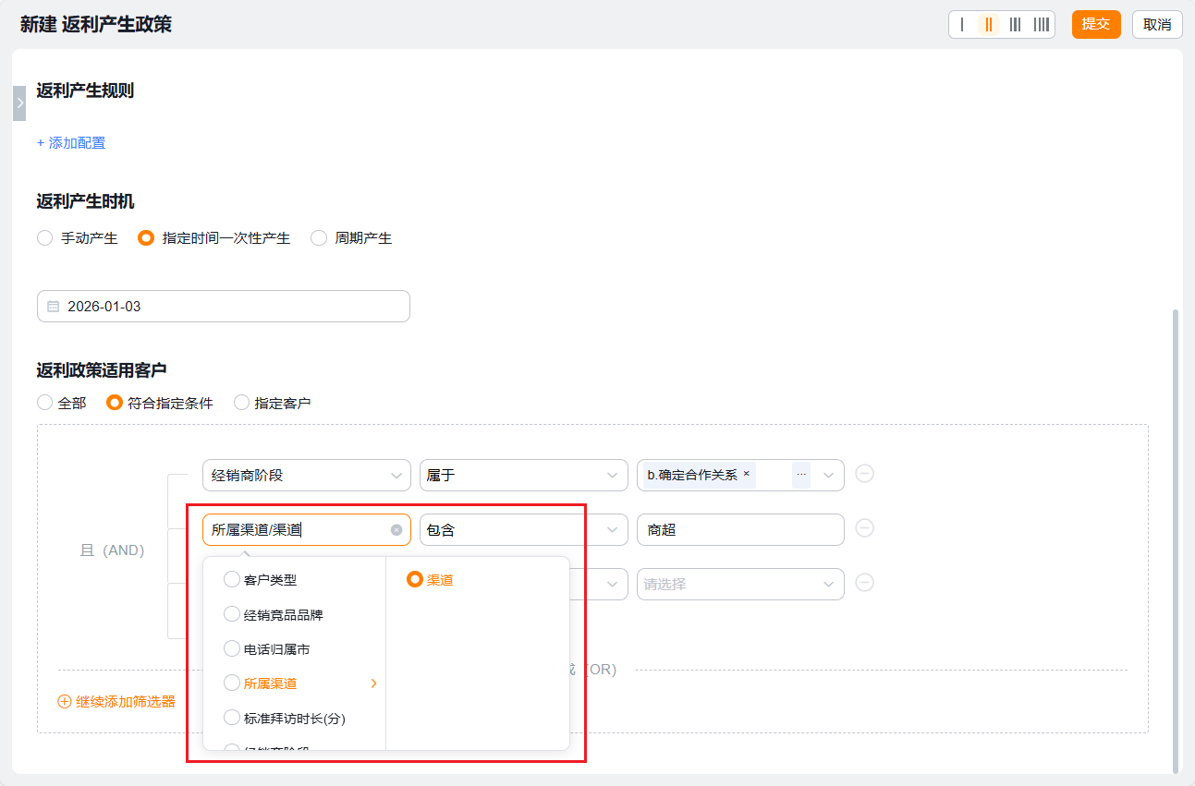
Task: Choose 电话归属市 in the field list
Action: coord(232,649)
